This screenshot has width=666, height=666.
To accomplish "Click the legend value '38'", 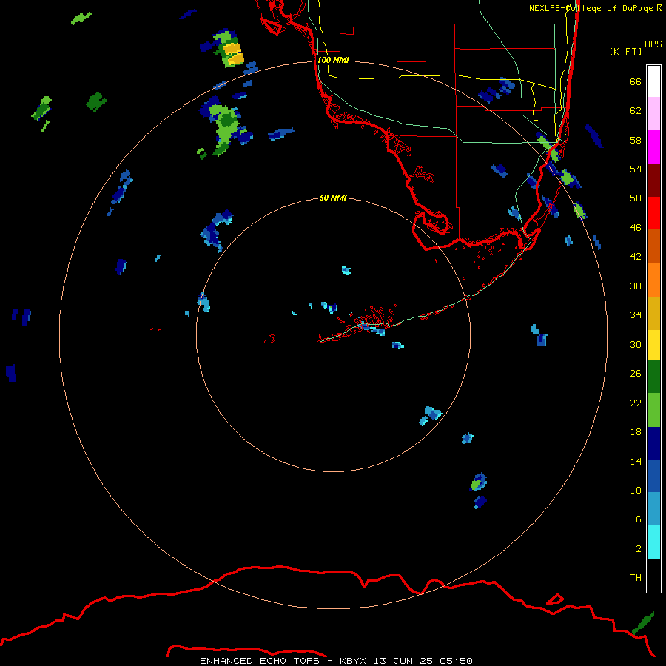I will pos(636,286).
